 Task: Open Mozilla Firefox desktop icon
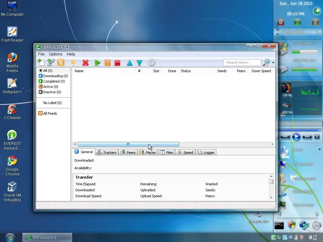pyautogui.click(x=12, y=63)
